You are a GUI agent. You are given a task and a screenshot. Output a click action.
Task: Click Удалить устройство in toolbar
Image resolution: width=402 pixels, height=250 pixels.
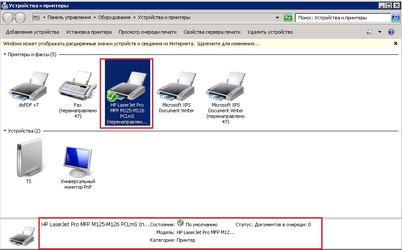pyautogui.click(x=270, y=32)
